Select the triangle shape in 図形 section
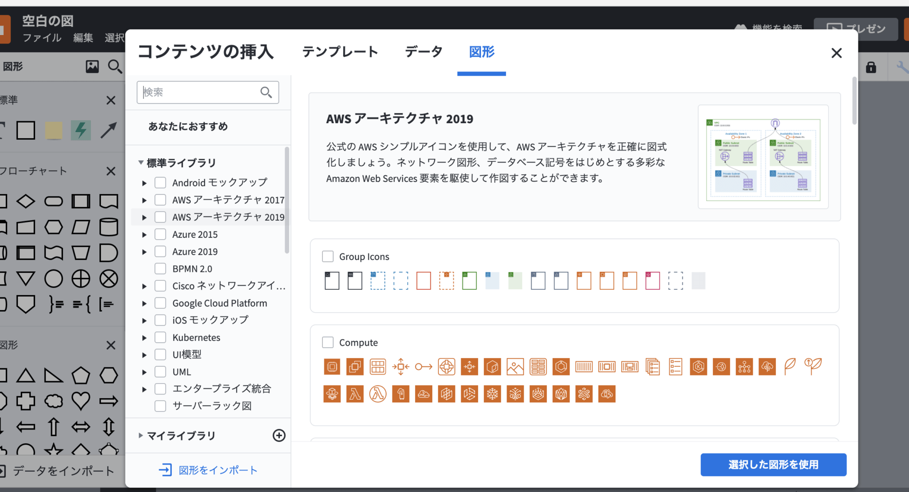The height and width of the screenshot is (492, 909). coord(26,376)
